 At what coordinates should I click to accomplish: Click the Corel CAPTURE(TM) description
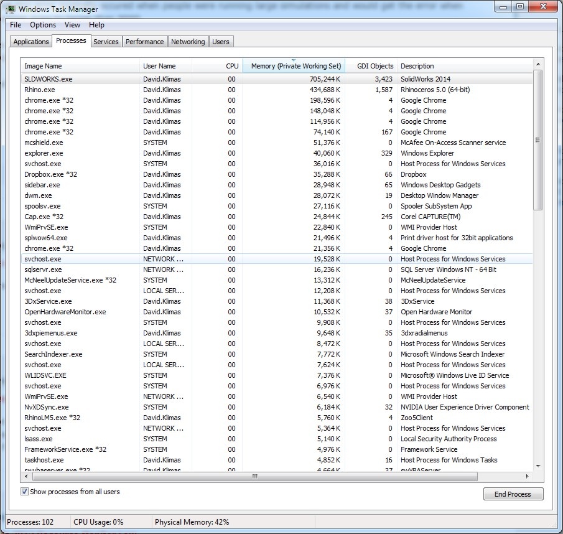pyautogui.click(x=430, y=217)
